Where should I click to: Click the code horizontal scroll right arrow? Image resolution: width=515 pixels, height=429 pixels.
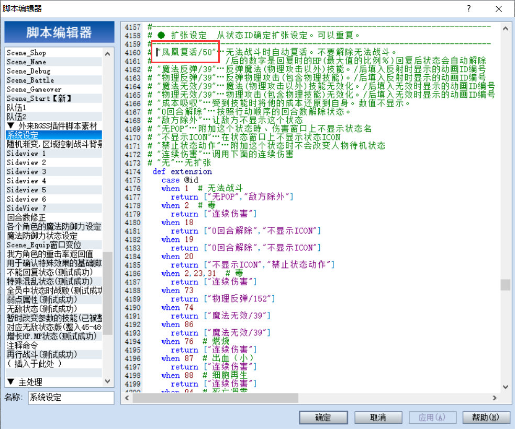[x=495, y=398]
